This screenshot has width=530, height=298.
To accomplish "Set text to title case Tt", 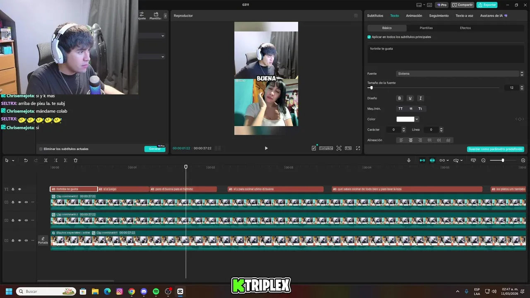I will 420,108.
